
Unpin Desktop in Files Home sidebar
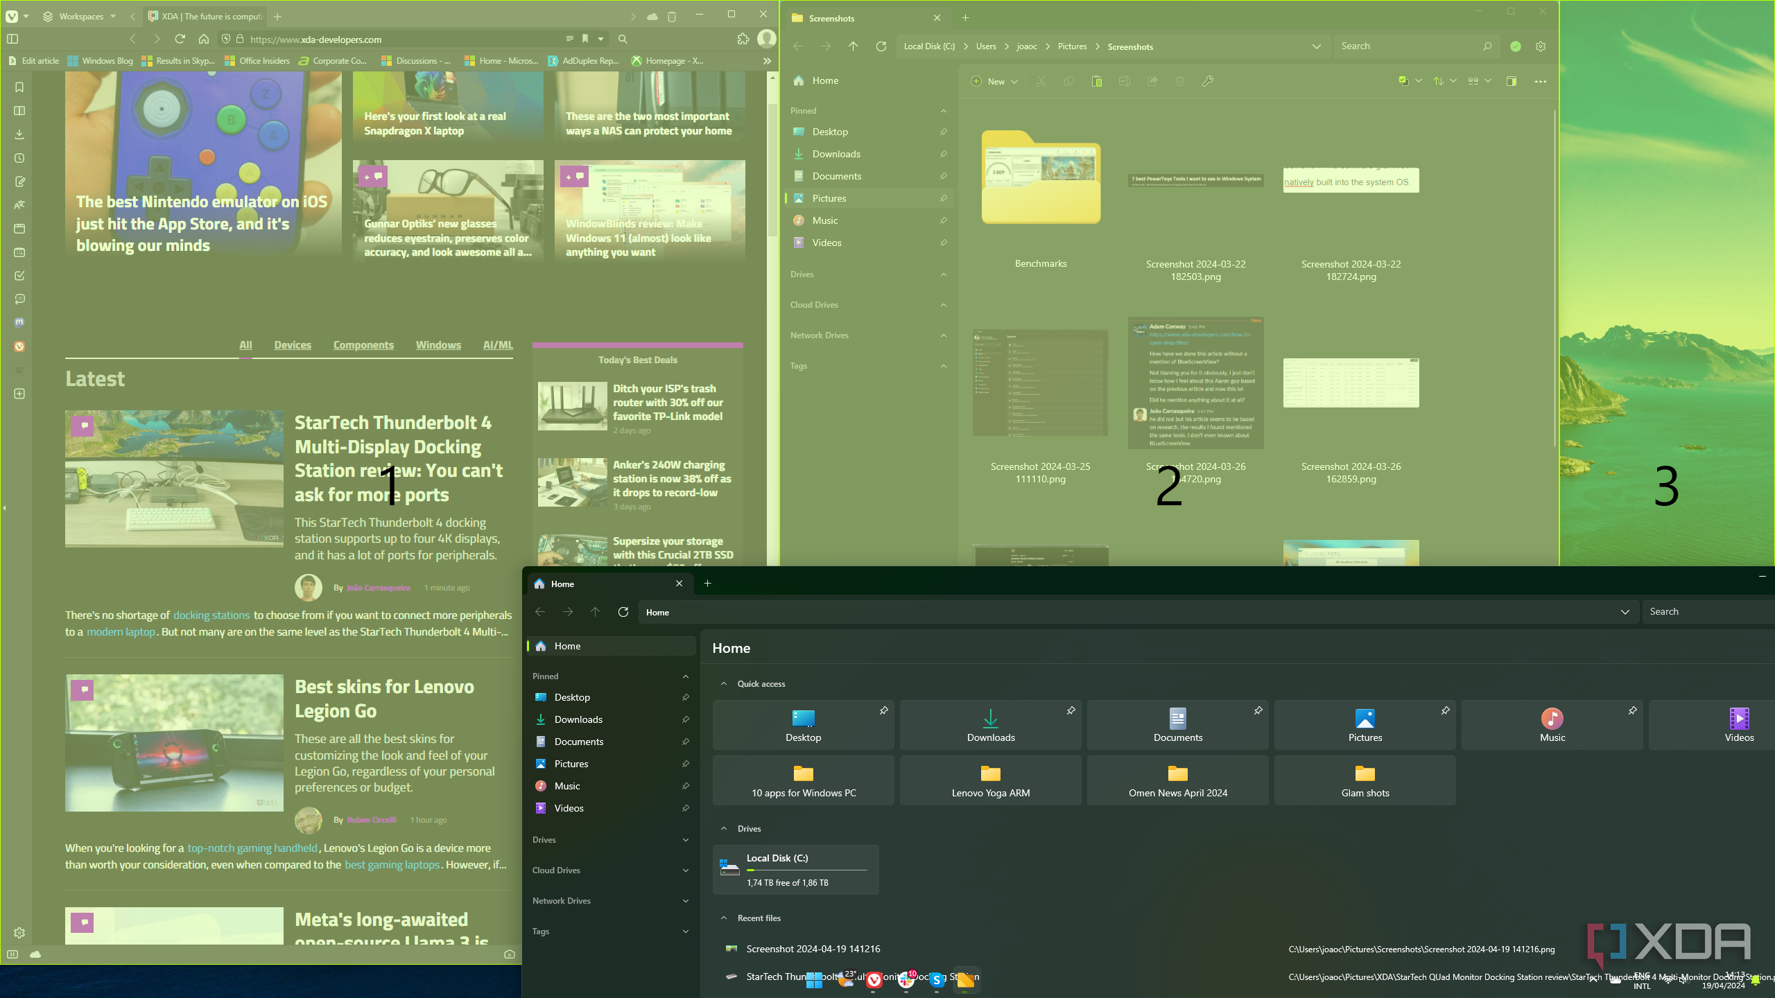(x=685, y=697)
